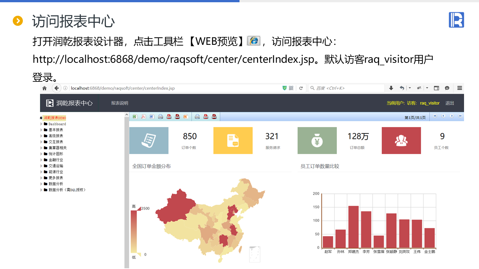
Task: Open the 报表说明 menu item
Action: point(119,103)
